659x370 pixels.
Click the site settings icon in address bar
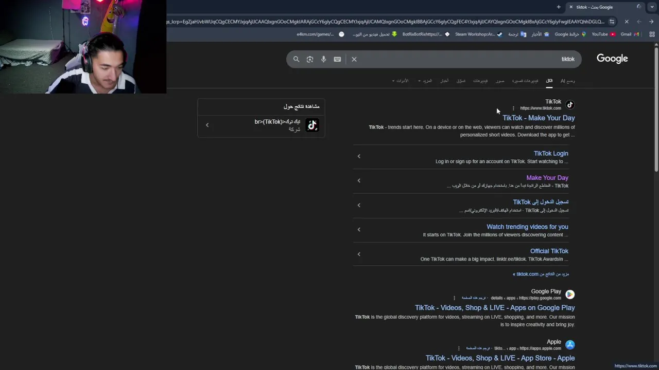[x=612, y=22]
